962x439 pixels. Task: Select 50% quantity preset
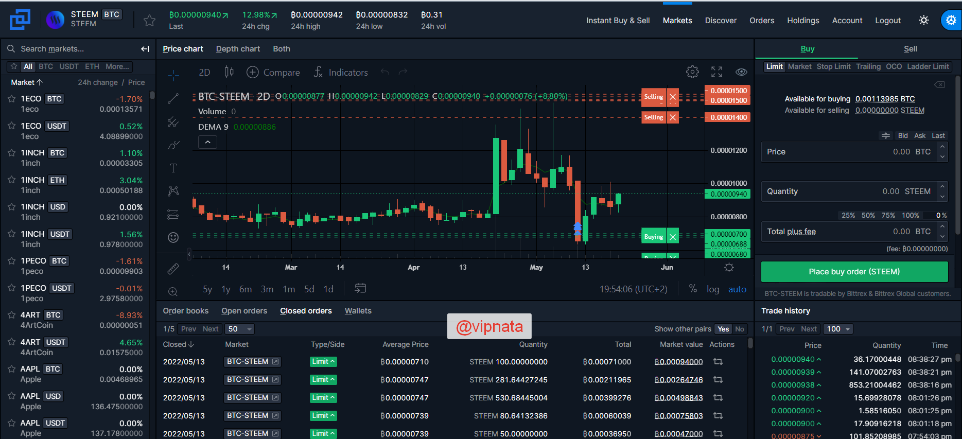coord(868,216)
